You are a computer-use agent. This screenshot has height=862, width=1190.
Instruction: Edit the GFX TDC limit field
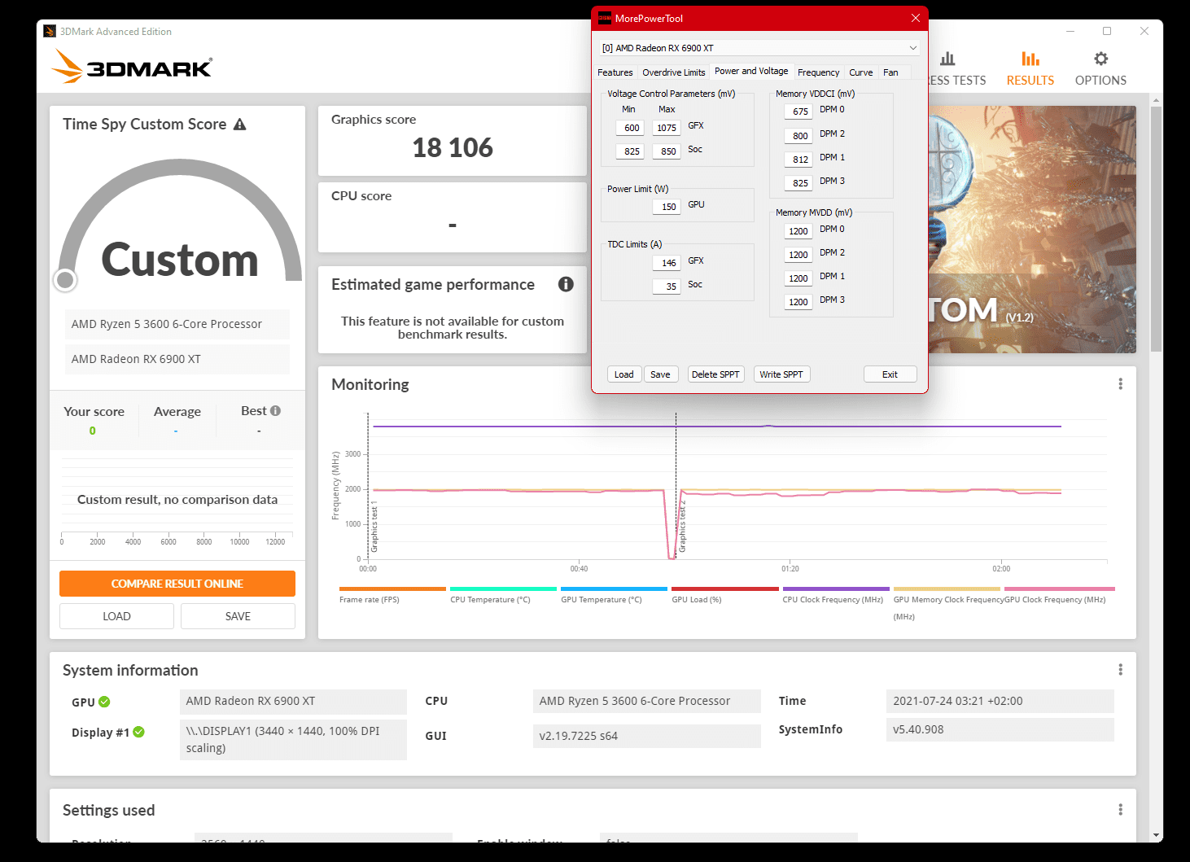coord(666,263)
